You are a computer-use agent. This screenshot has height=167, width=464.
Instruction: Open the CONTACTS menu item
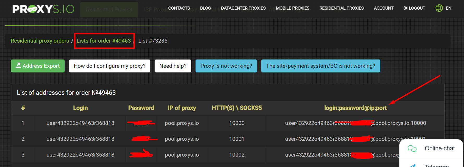(x=179, y=8)
